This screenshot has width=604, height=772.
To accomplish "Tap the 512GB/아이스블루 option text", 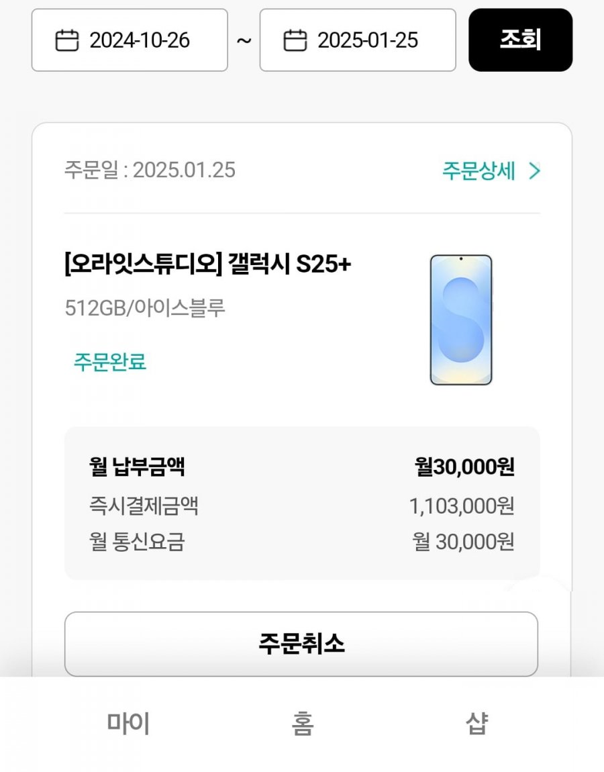I will [x=145, y=308].
